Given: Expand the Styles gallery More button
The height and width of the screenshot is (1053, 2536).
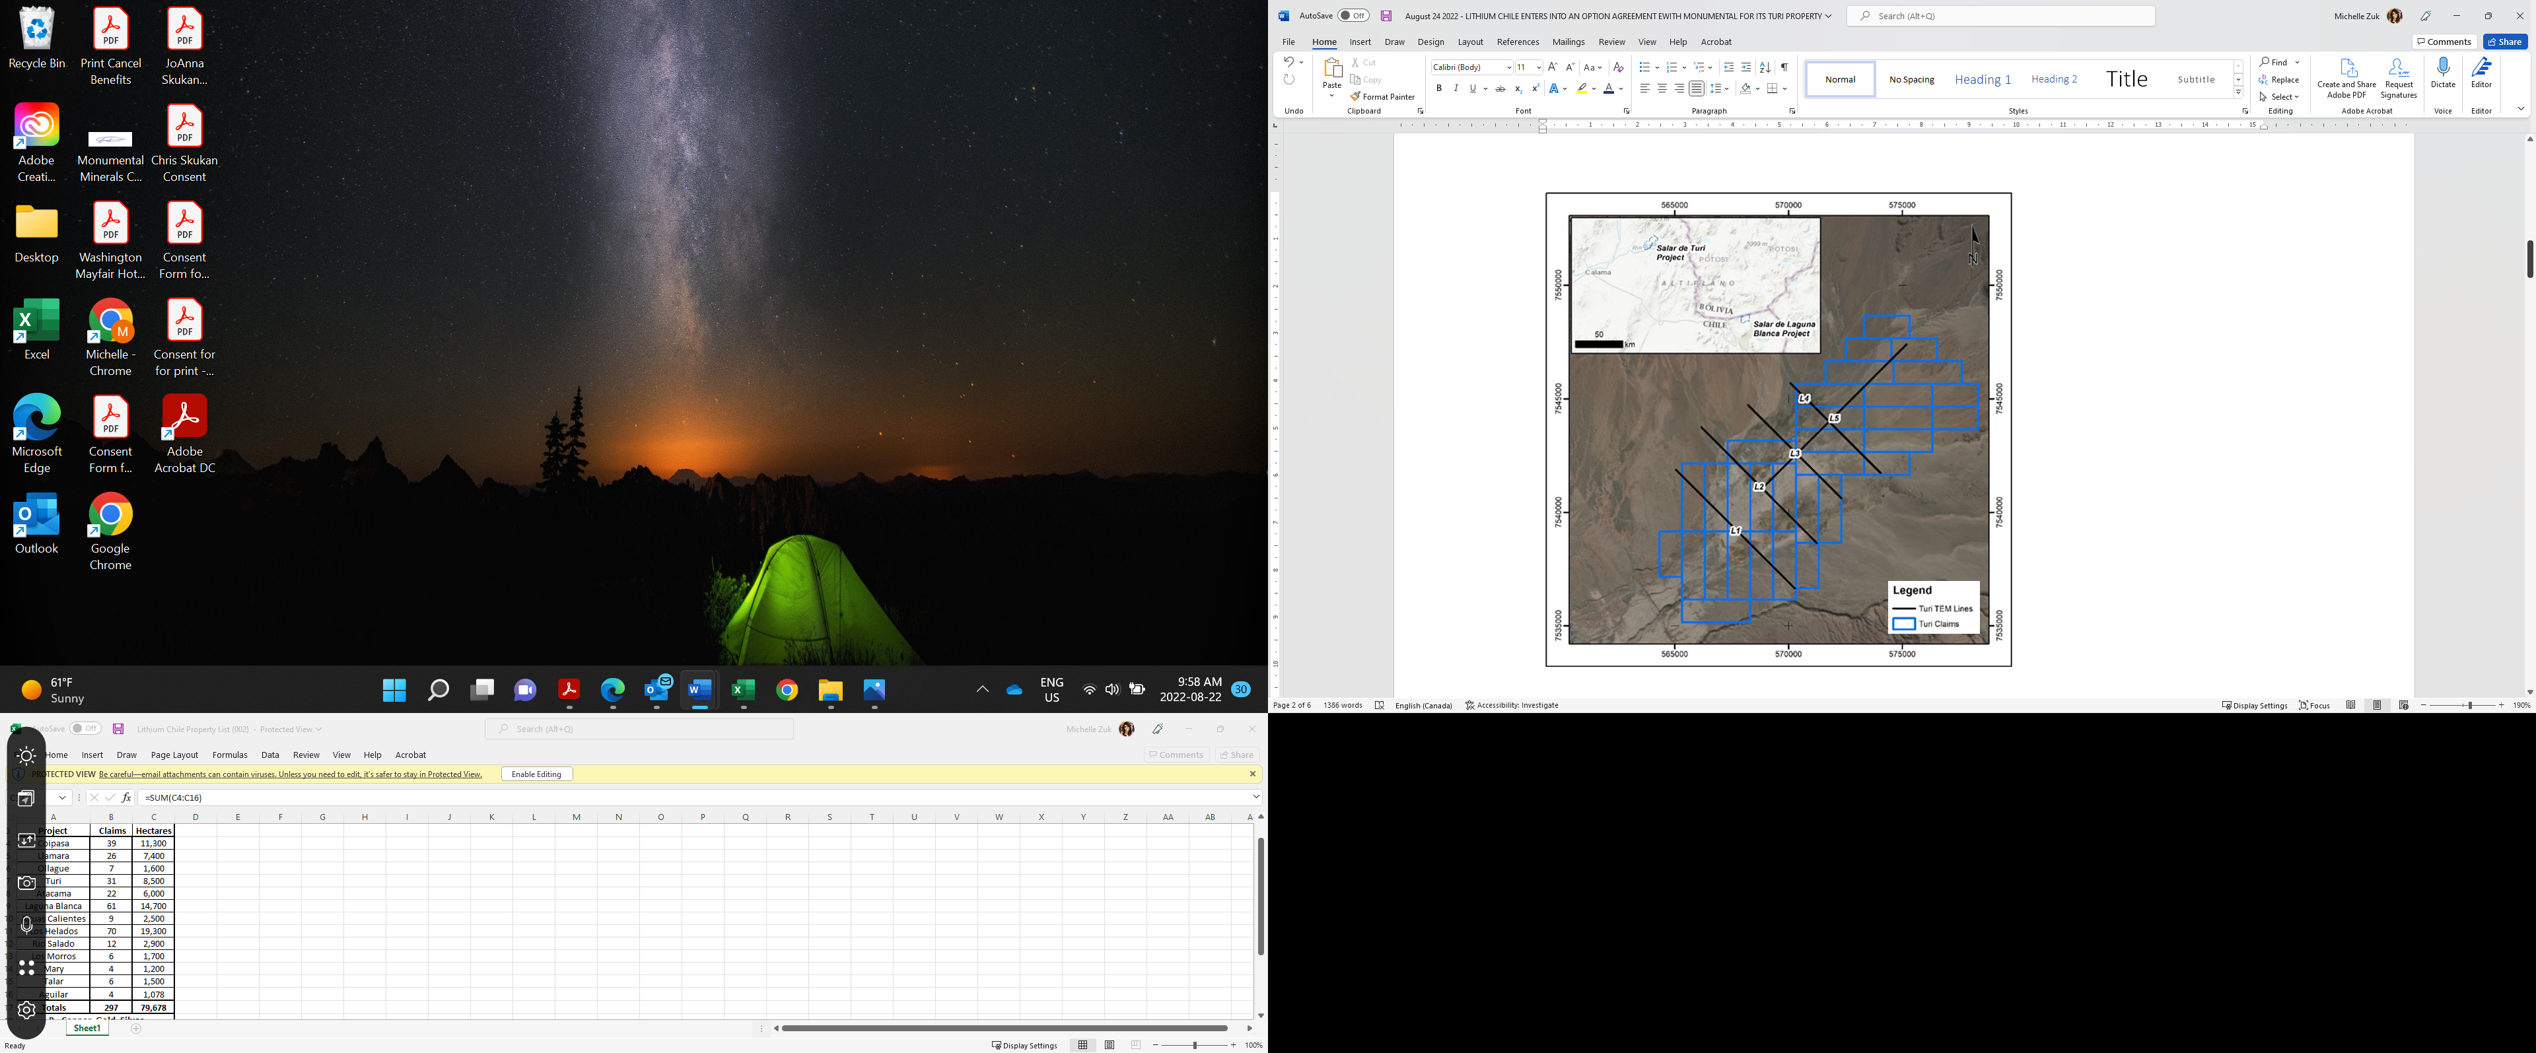Looking at the screenshot, I should [x=2237, y=92].
